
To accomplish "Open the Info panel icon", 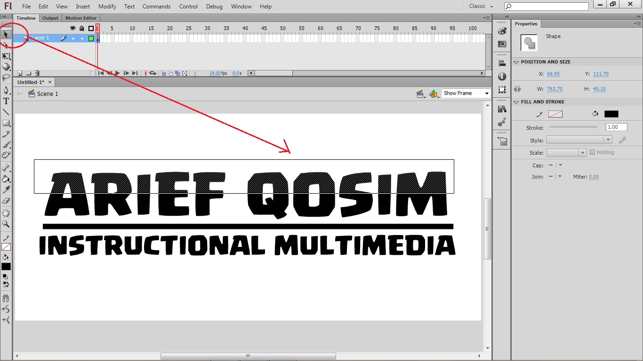I will coord(502,76).
